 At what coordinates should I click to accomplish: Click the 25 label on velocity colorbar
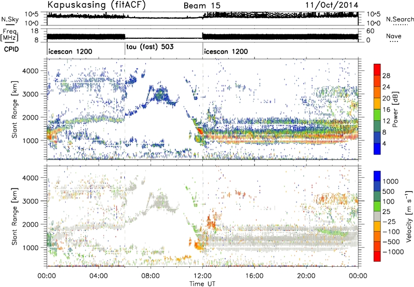[387, 212]
